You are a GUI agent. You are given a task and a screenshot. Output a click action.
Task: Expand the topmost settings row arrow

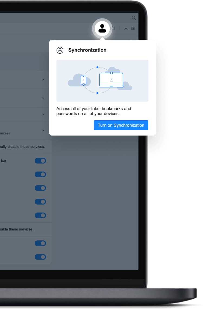pyautogui.click(x=43, y=80)
